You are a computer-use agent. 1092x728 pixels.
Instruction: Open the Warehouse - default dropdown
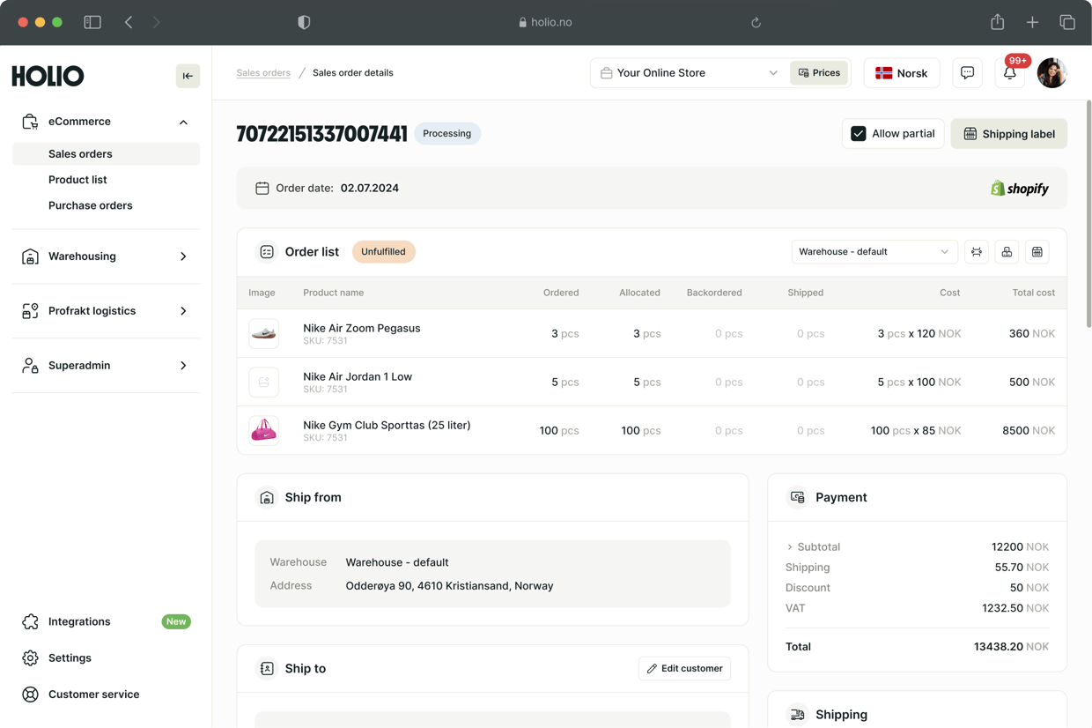(874, 252)
